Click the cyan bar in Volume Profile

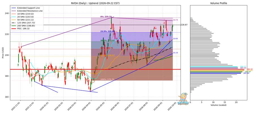point(214,67)
